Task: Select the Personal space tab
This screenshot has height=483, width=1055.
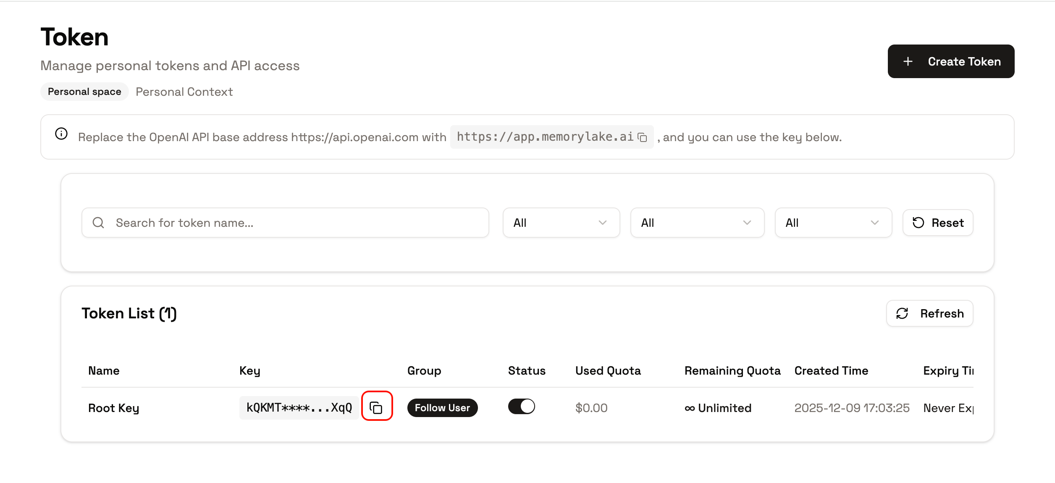Action: pyautogui.click(x=84, y=91)
